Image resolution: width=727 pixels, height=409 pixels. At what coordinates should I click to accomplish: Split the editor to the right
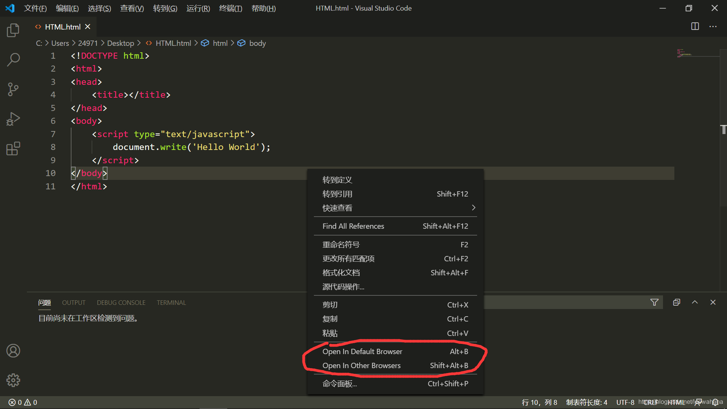click(695, 27)
